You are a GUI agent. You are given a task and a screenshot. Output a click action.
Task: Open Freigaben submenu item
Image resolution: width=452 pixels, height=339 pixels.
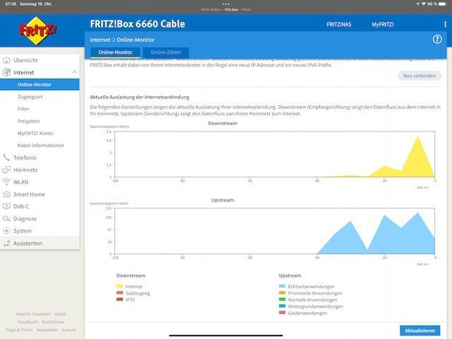[x=28, y=121]
